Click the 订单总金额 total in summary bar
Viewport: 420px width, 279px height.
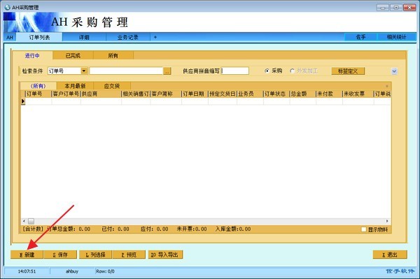tap(69, 229)
